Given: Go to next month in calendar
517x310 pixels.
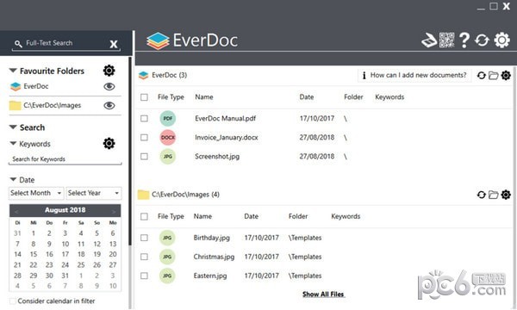Looking at the screenshot, I should (114, 211).
